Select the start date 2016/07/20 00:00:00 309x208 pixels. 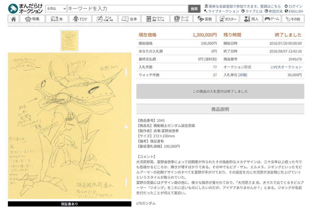point(286,43)
